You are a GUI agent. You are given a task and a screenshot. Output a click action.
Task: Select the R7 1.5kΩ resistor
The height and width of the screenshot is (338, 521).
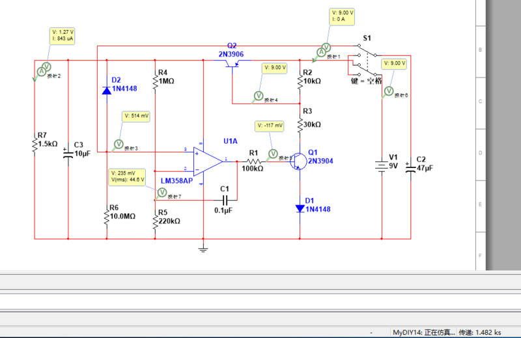click(x=35, y=145)
